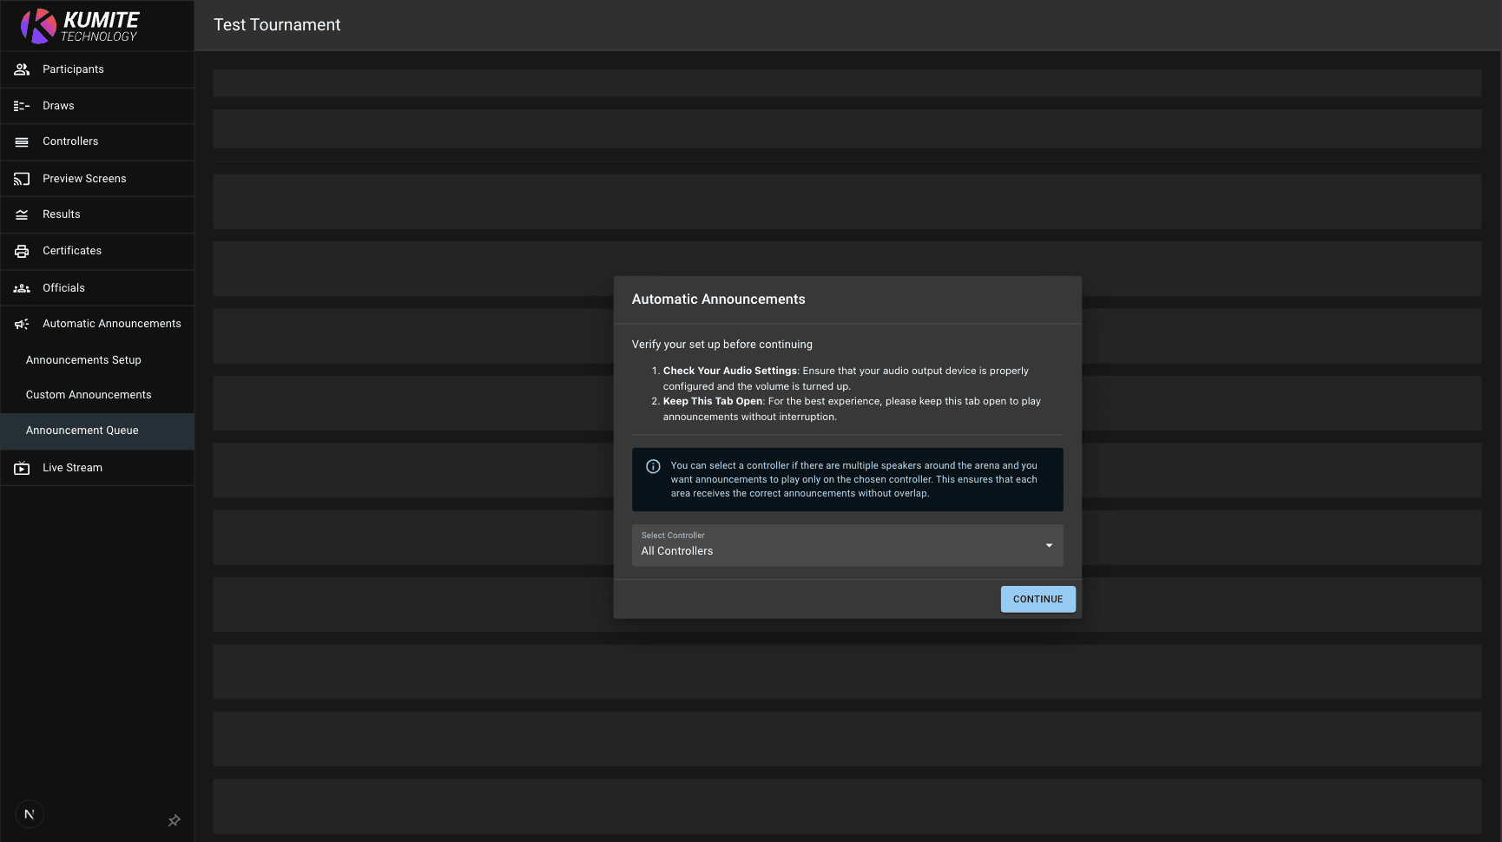Go to Custom Announcements page

89,395
